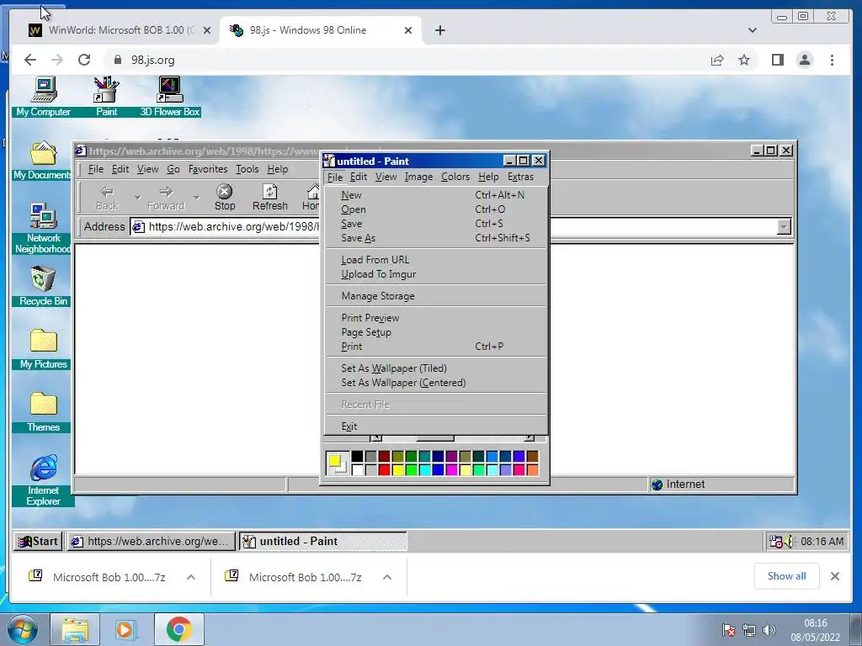
Task: Open the 3D Flower Box shortcut
Action: pos(170,97)
